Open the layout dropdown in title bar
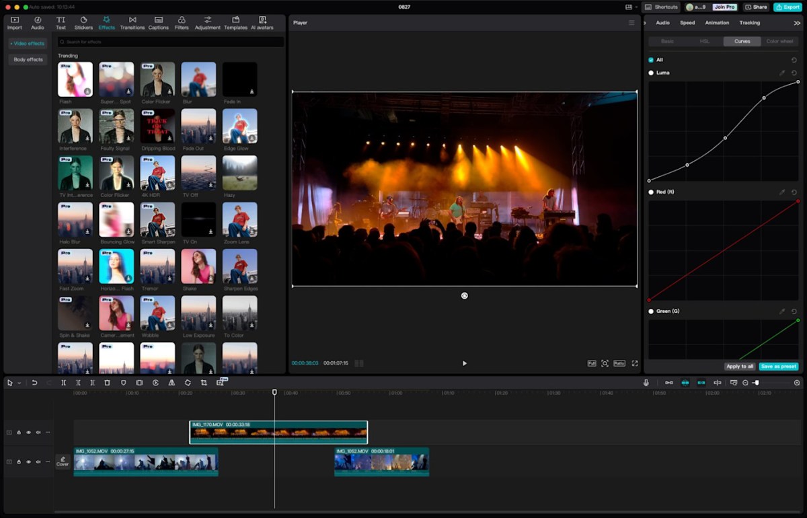807x518 pixels. tap(631, 7)
